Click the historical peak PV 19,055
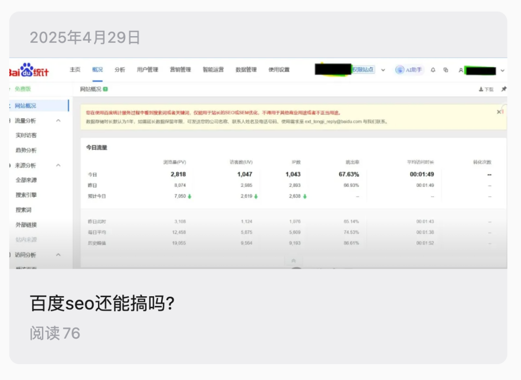 (179, 243)
